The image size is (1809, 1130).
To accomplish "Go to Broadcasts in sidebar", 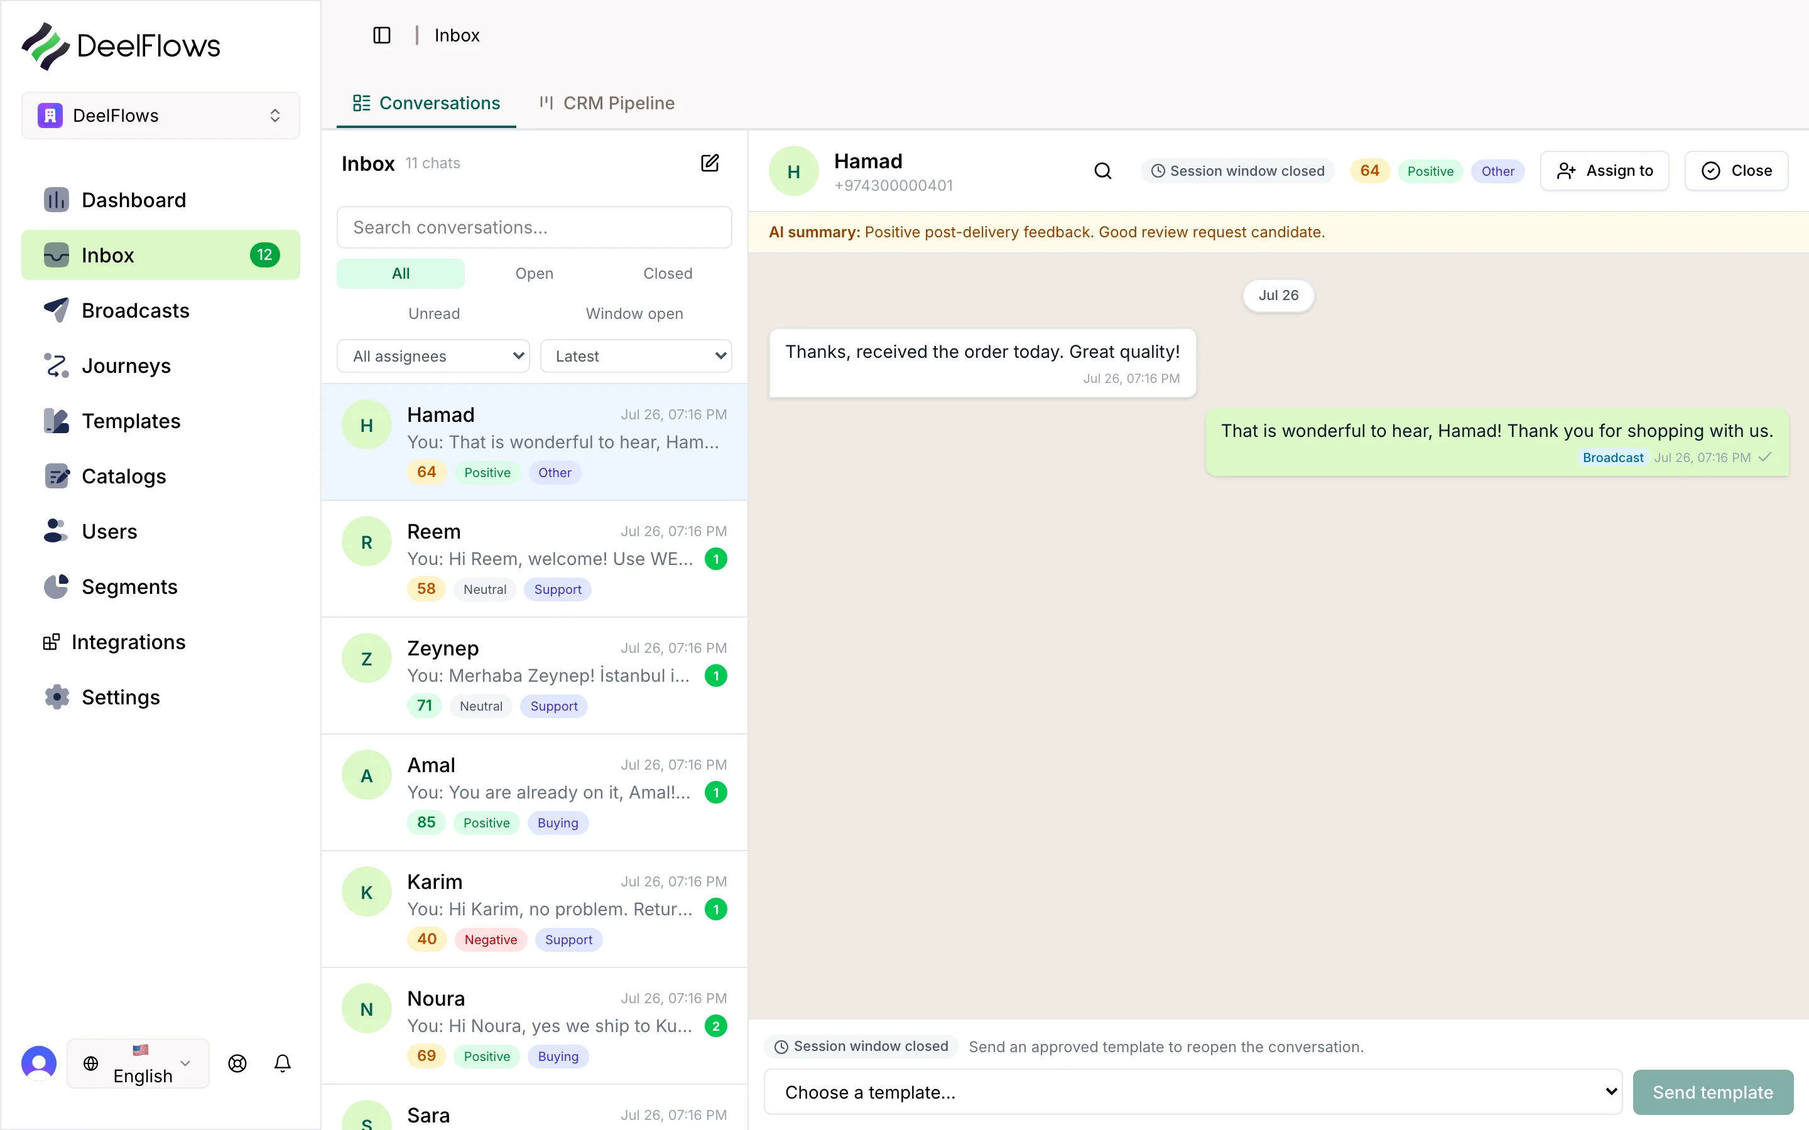I will coord(160,310).
